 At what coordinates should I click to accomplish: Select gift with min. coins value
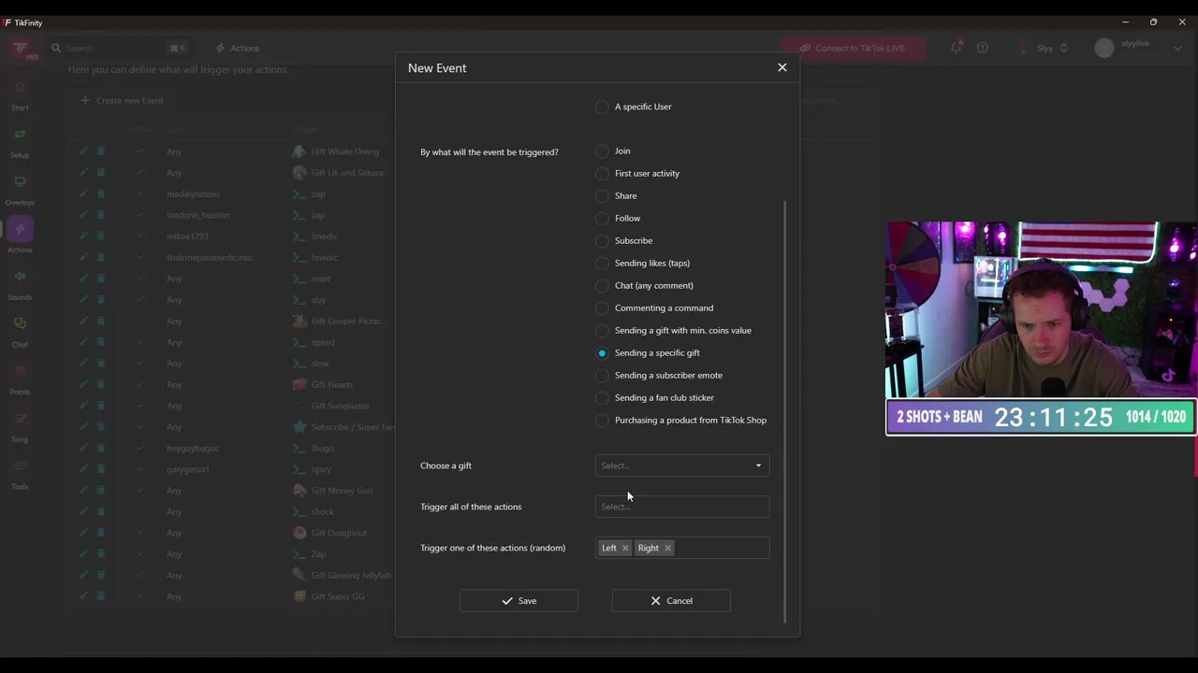pyautogui.click(x=602, y=331)
